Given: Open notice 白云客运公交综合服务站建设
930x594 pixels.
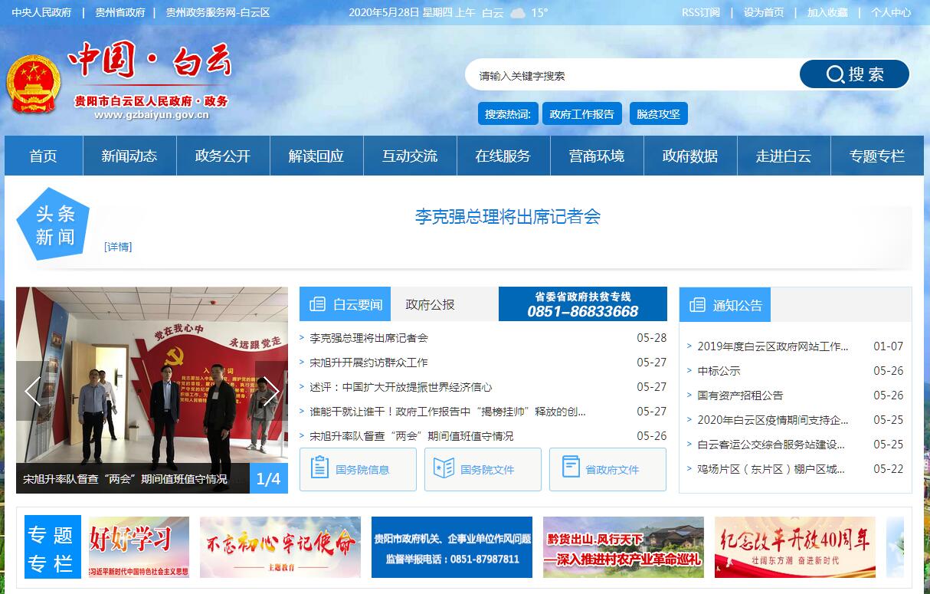Looking at the screenshot, I should tap(771, 445).
